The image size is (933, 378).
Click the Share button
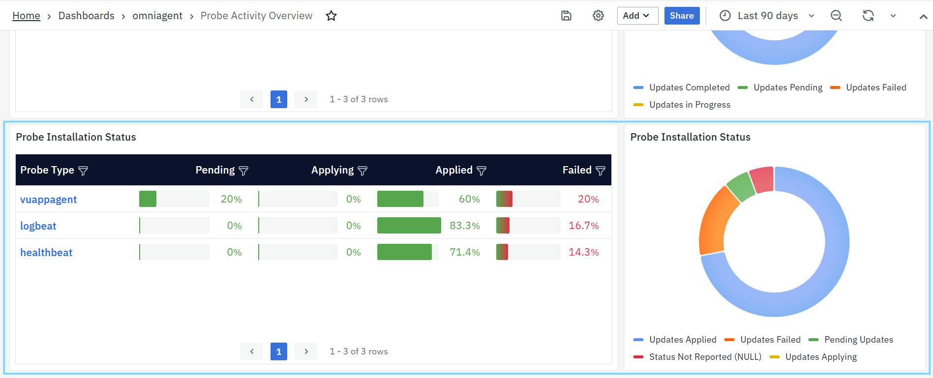pos(682,16)
